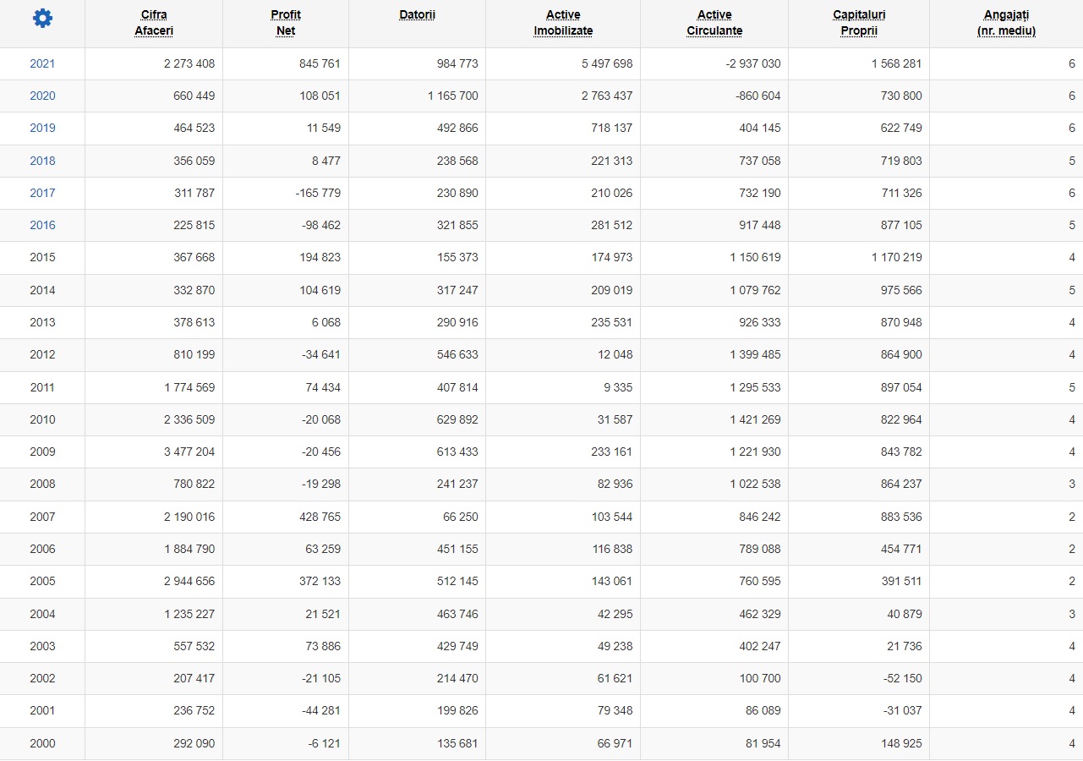The image size is (1083, 761).
Task: Click the Angajați (nr. mediu) column header
Action: (x=1006, y=23)
